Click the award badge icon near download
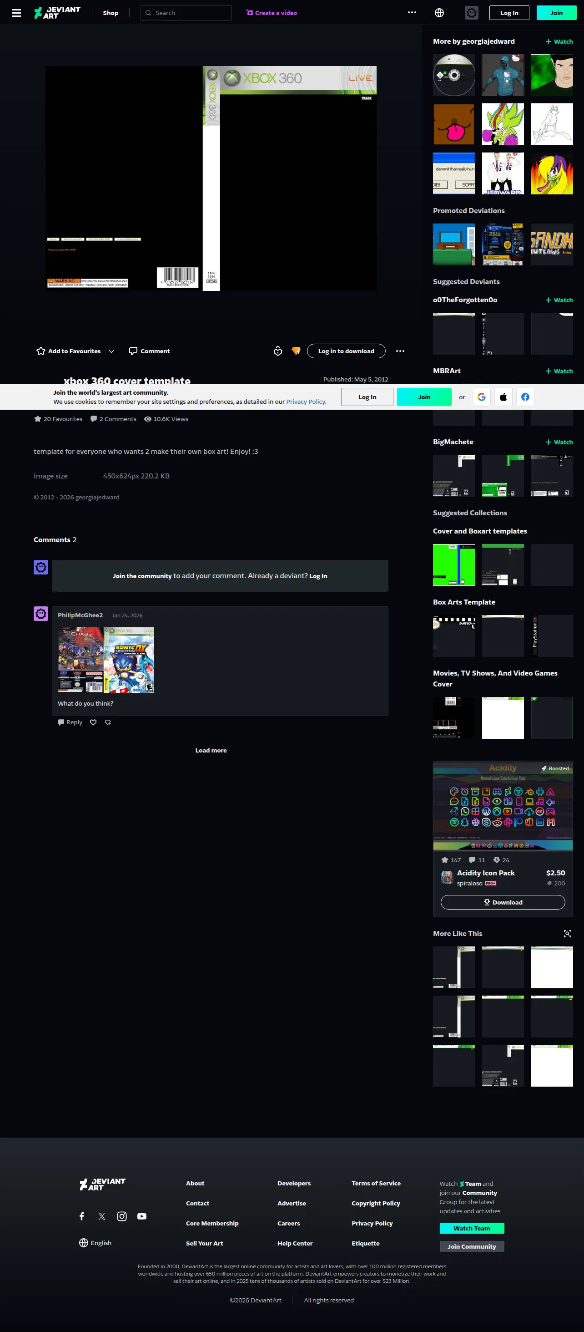Screen dimensions: 584x1332 coord(278,351)
